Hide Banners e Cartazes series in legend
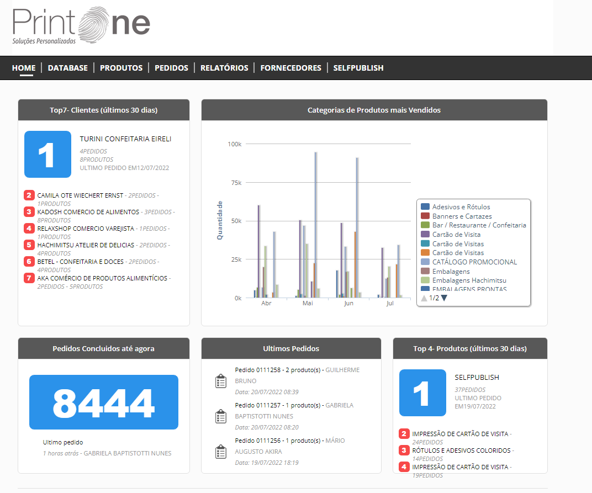 click(462, 216)
